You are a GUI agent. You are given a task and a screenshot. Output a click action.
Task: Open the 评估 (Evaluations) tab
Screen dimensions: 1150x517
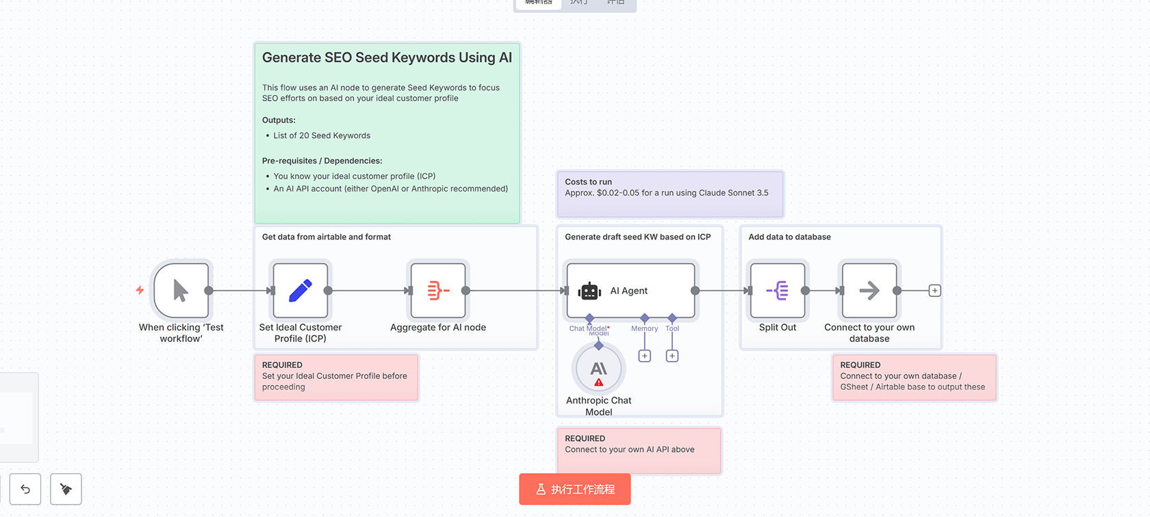[616, 3]
